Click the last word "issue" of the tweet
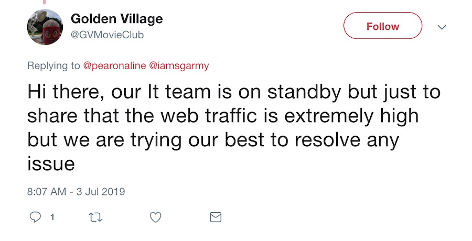This screenshot has height=241, width=472. point(51,163)
